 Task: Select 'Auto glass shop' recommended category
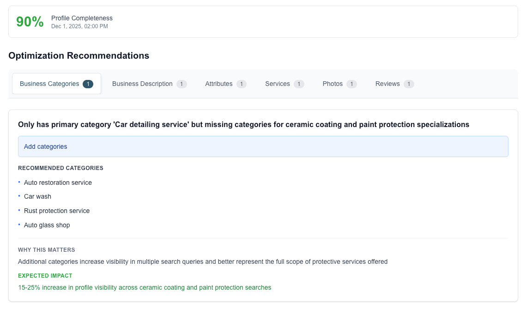point(47,225)
